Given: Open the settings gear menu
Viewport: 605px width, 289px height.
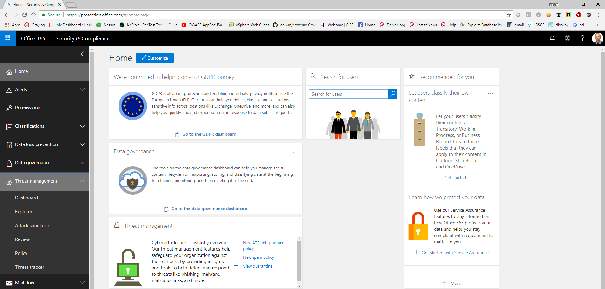Looking at the screenshot, I should coord(567,38).
